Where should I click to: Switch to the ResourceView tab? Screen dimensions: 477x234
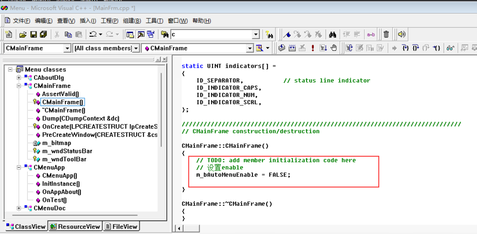pos(75,226)
